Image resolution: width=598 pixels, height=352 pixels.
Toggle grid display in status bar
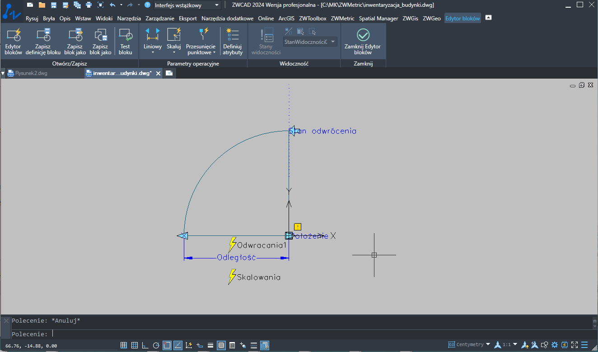tap(135, 345)
